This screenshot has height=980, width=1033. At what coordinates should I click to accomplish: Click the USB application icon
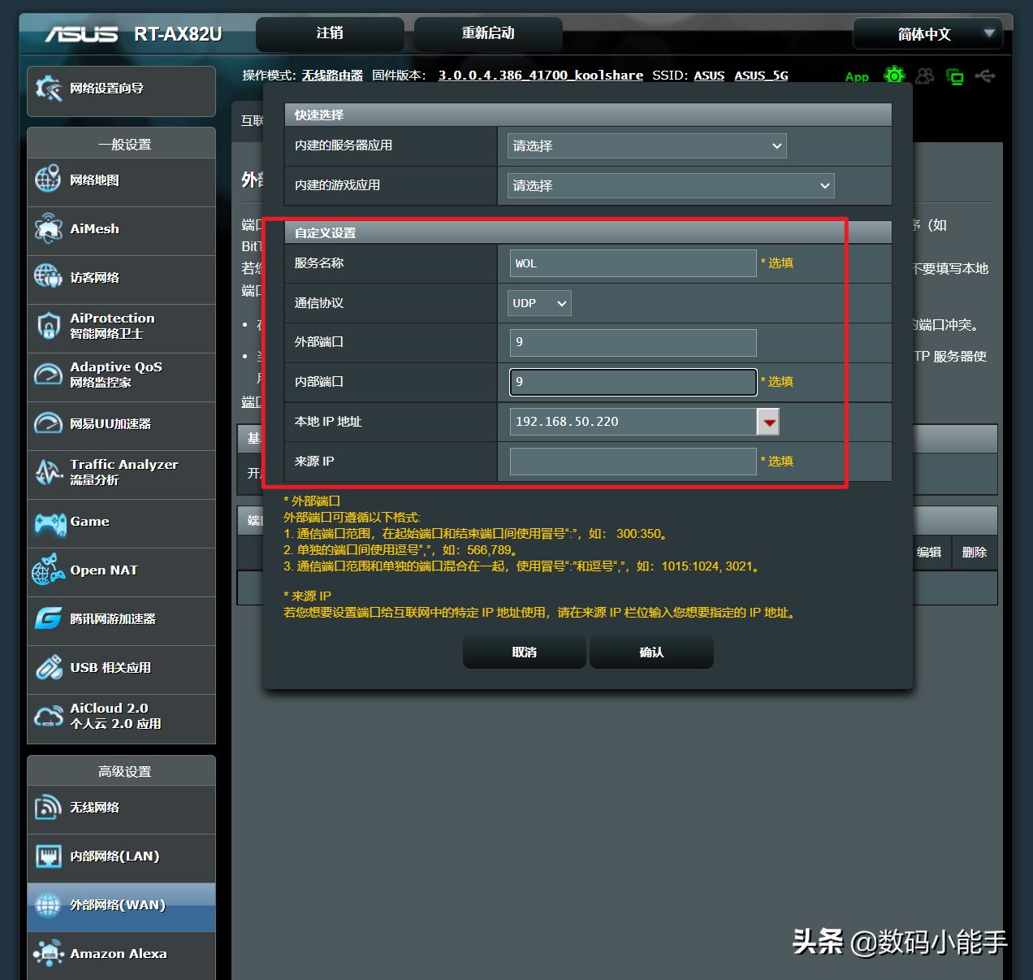pyautogui.click(x=48, y=668)
